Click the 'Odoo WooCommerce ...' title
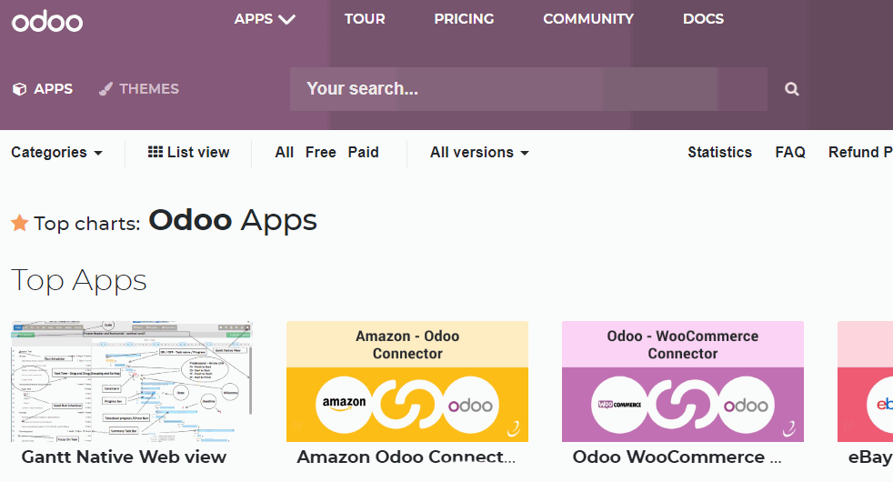Viewport: 893px width, 482px height. (x=677, y=457)
